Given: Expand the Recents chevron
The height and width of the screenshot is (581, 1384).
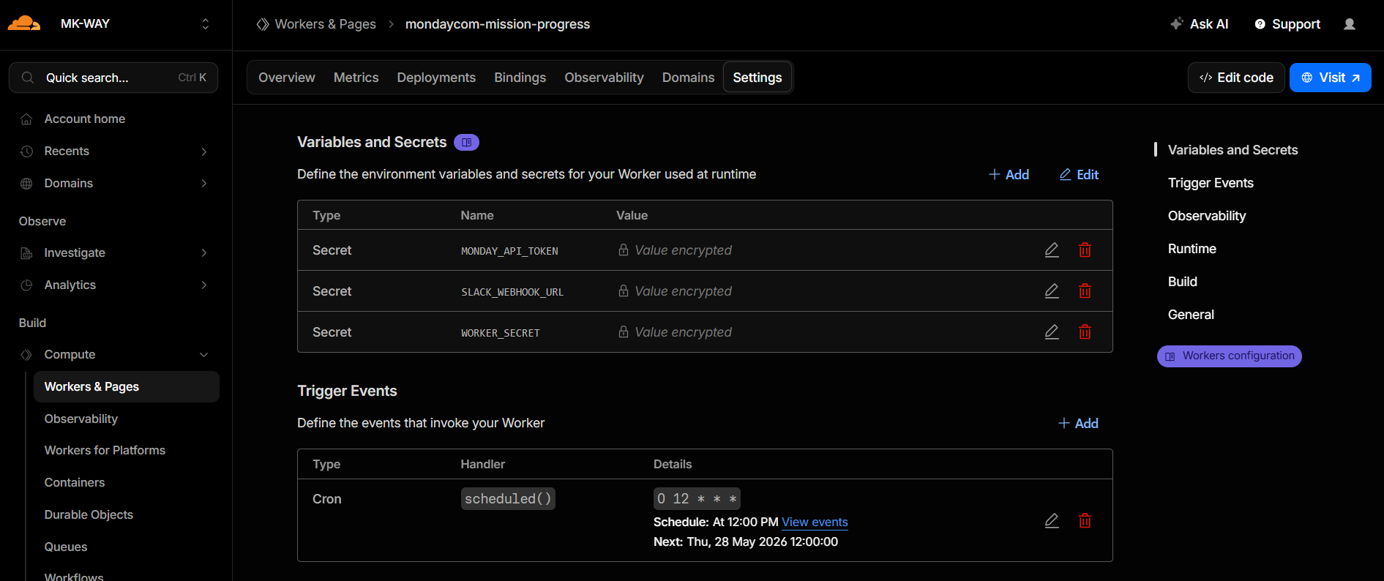Looking at the screenshot, I should 204,151.
